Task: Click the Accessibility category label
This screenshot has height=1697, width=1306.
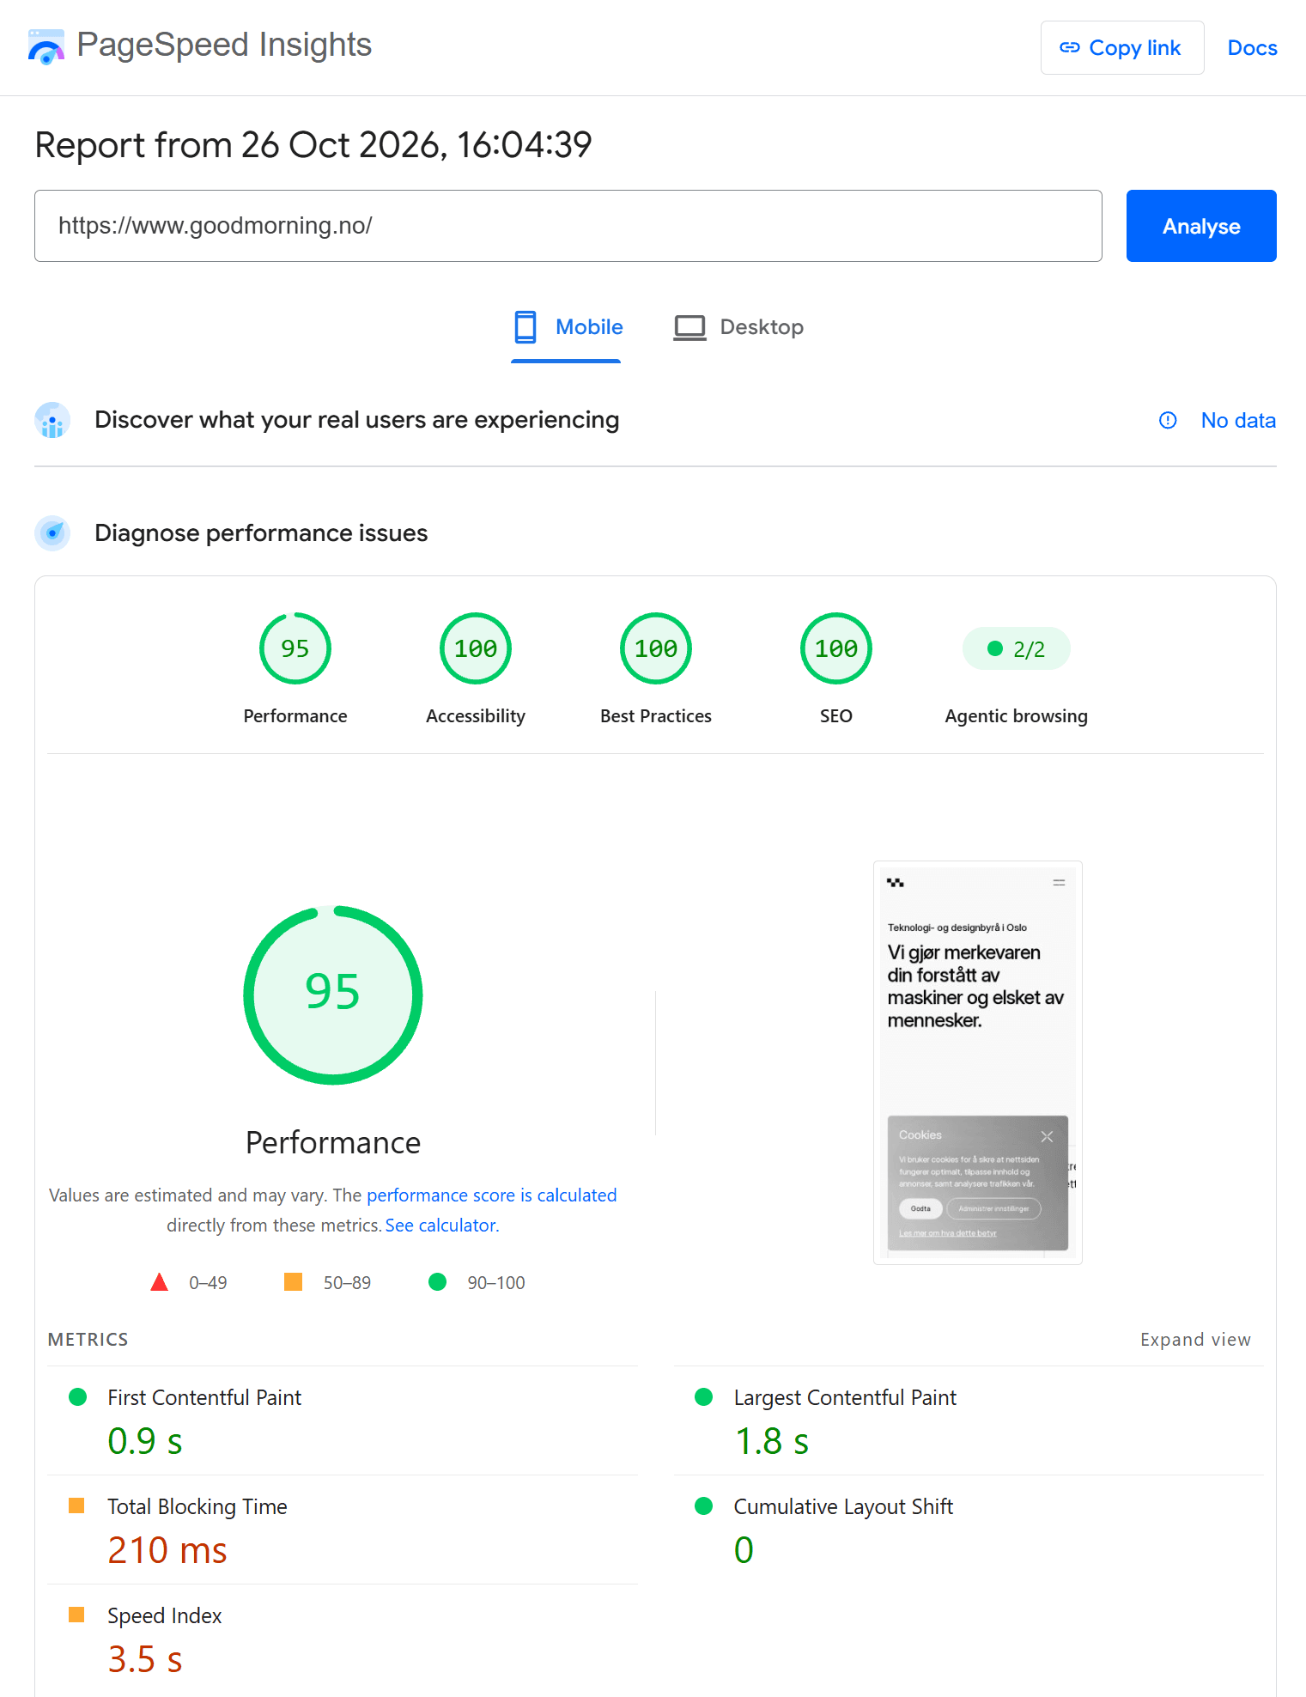Action: 476,716
